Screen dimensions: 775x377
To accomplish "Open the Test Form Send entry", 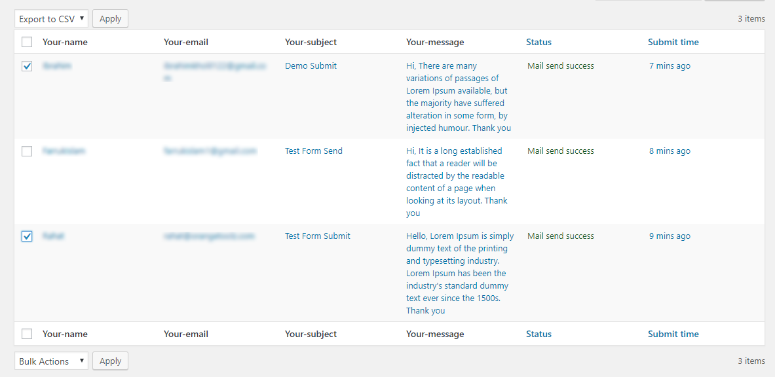I will [x=314, y=151].
